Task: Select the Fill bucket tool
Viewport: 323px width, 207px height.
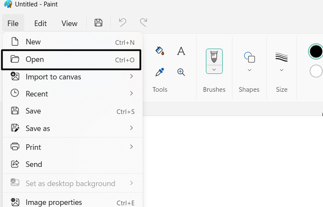Action: tap(160, 51)
